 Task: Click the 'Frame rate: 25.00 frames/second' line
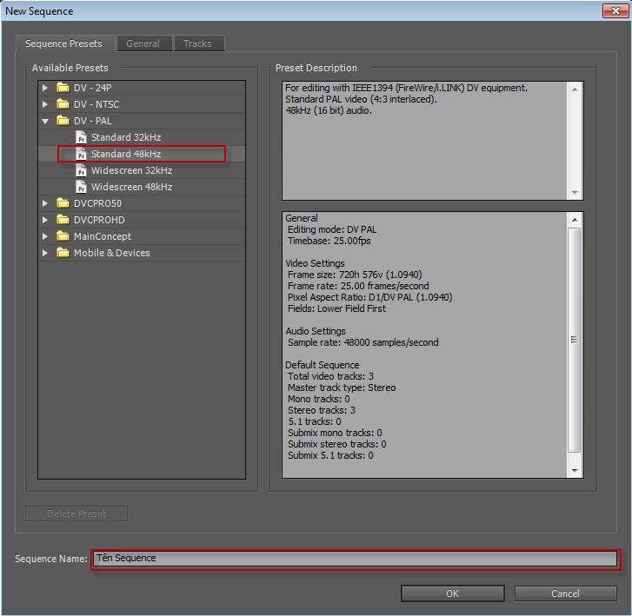358,286
